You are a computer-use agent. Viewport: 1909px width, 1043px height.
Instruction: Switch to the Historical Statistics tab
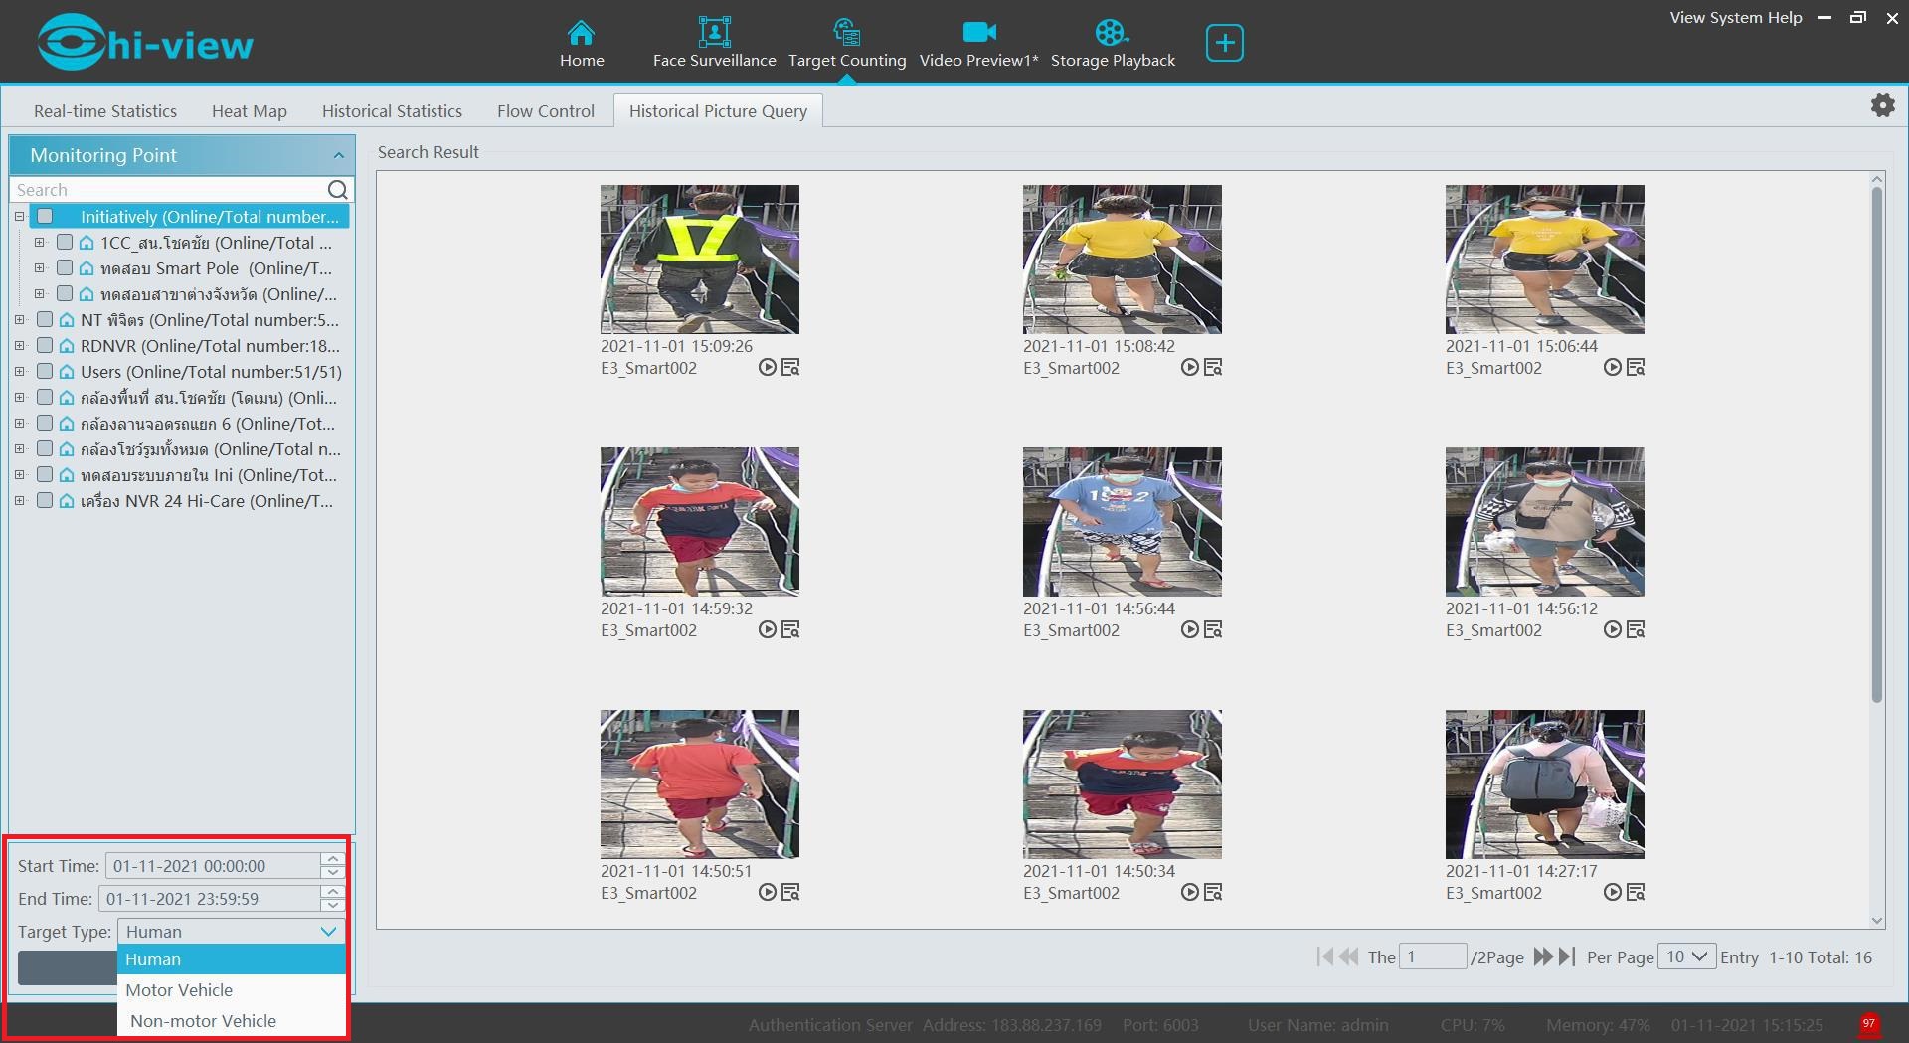tap(392, 111)
